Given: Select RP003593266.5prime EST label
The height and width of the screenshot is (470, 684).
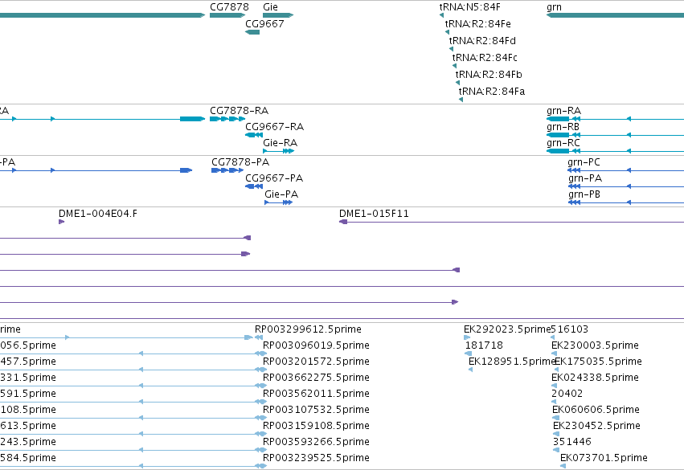Looking at the screenshot, I should pos(316,442).
